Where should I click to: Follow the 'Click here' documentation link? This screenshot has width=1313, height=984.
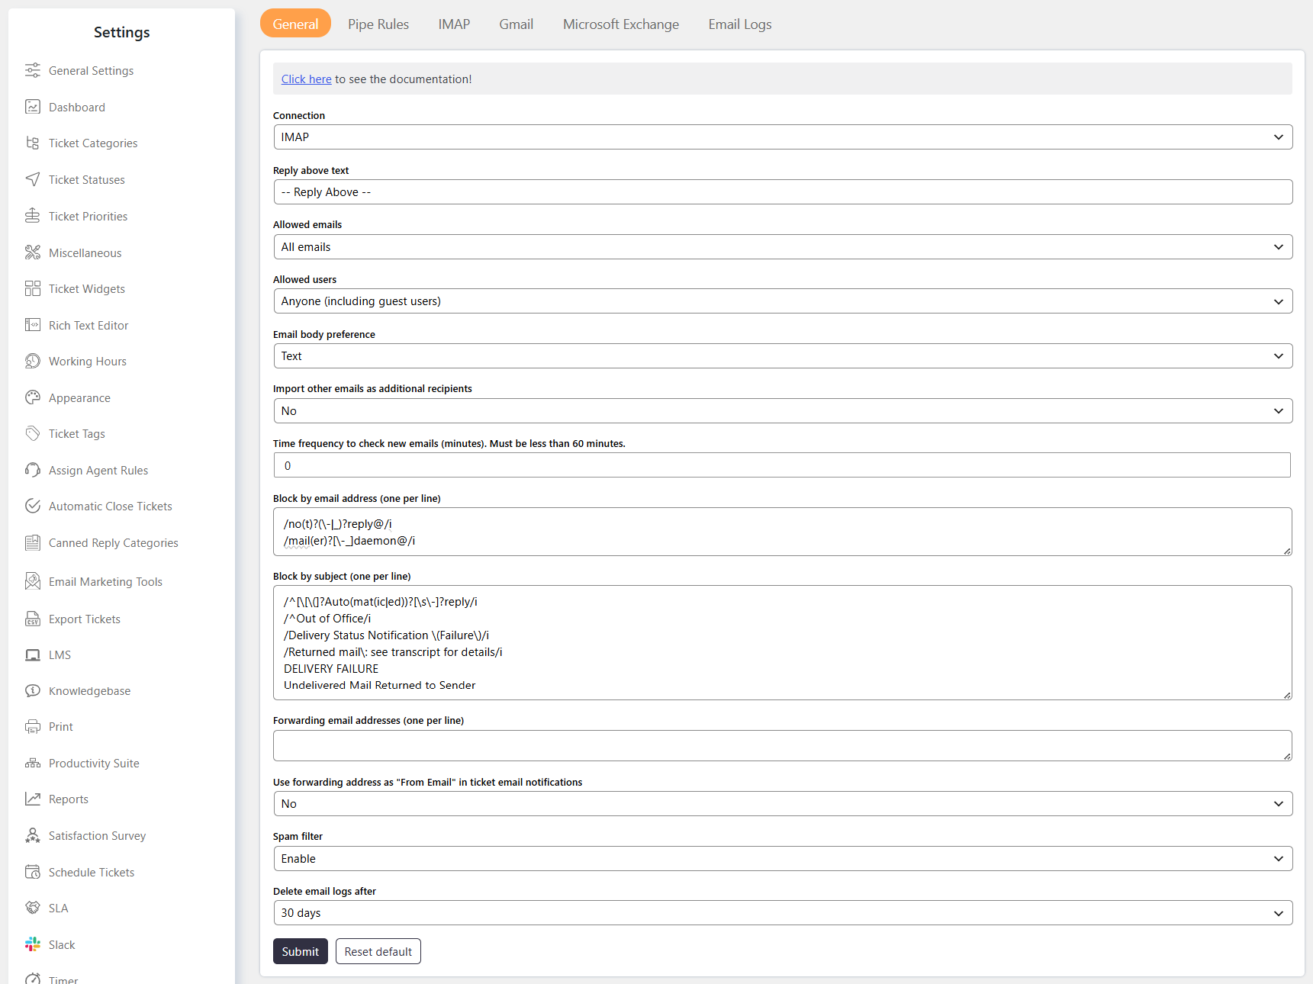point(306,79)
